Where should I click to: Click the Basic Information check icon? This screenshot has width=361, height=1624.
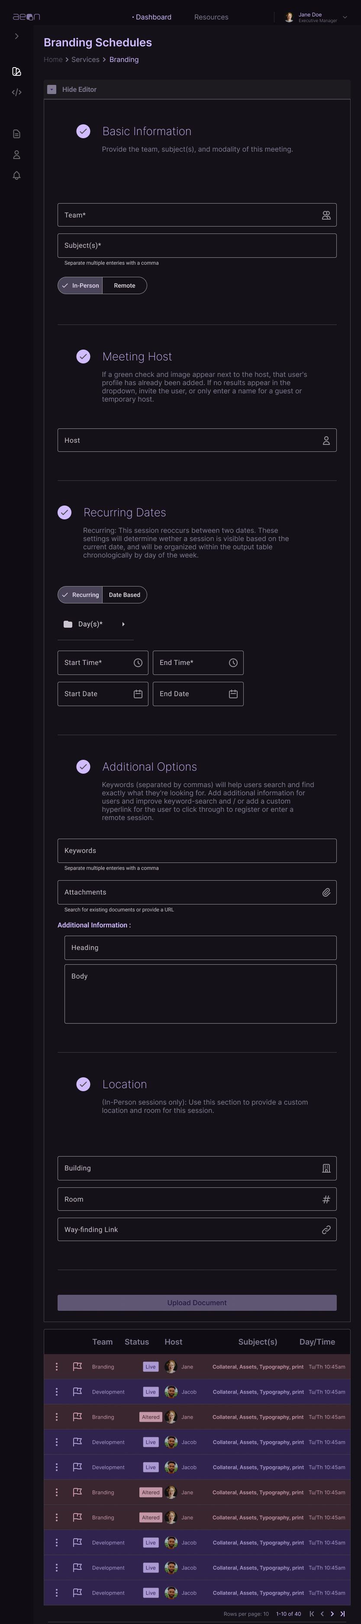point(83,131)
